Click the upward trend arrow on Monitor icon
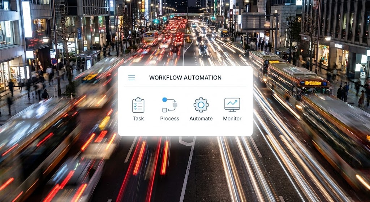370x202 pixels. pos(232,103)
